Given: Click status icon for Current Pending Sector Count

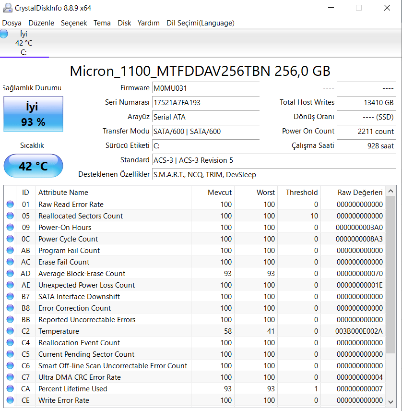Looking at the screenshot, I should 10,354.
